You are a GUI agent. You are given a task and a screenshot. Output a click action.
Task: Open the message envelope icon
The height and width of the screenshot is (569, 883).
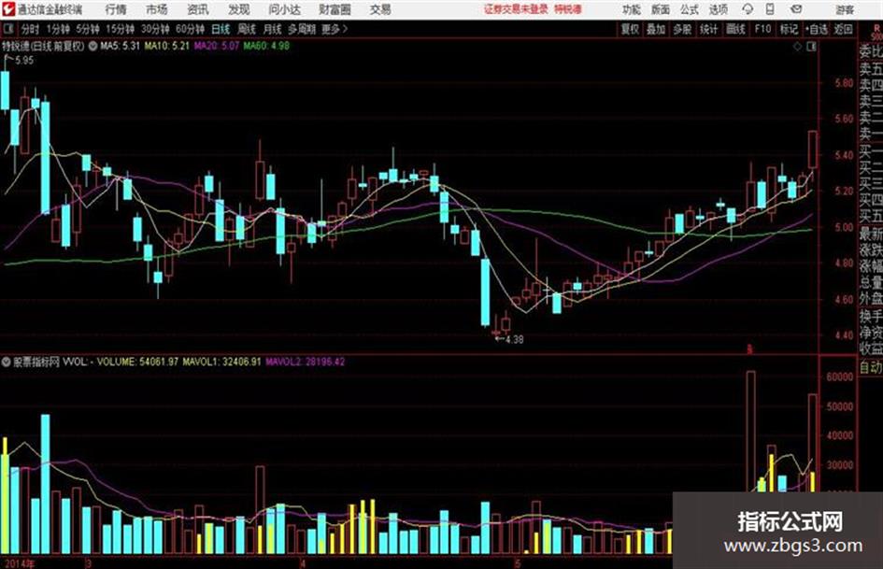(x=796, y=9)
